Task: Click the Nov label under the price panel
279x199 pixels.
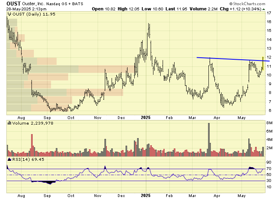Action: [x=98, y=118]
